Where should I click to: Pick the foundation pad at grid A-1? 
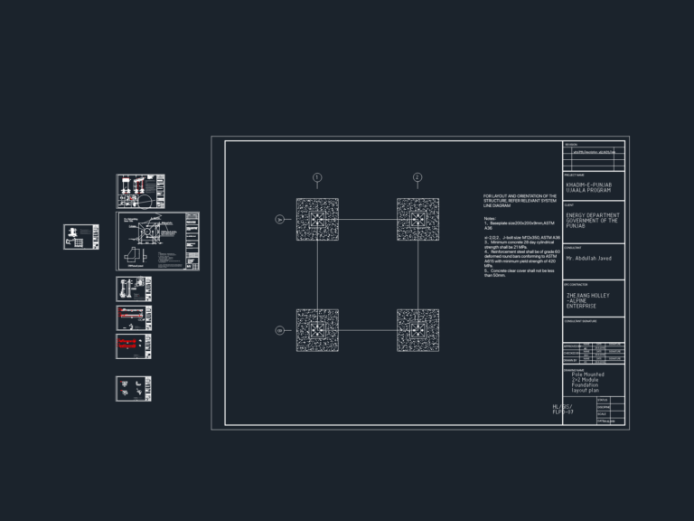(x=317, y=219)
